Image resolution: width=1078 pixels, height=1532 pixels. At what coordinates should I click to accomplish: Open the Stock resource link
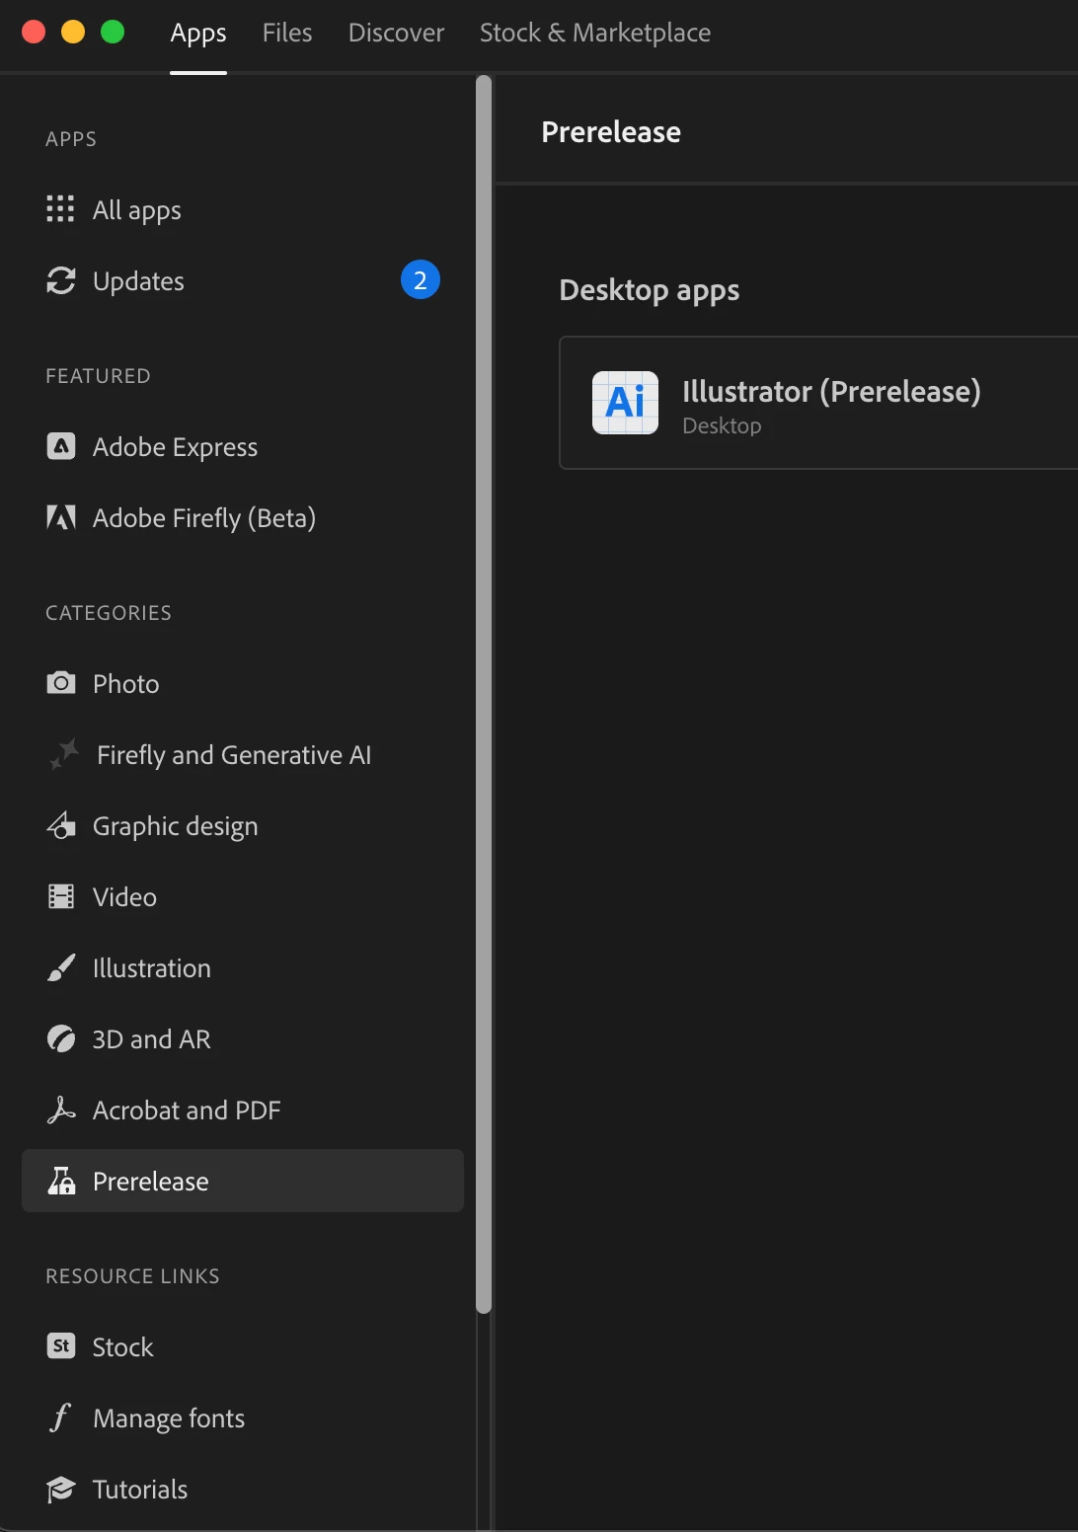243,1347
